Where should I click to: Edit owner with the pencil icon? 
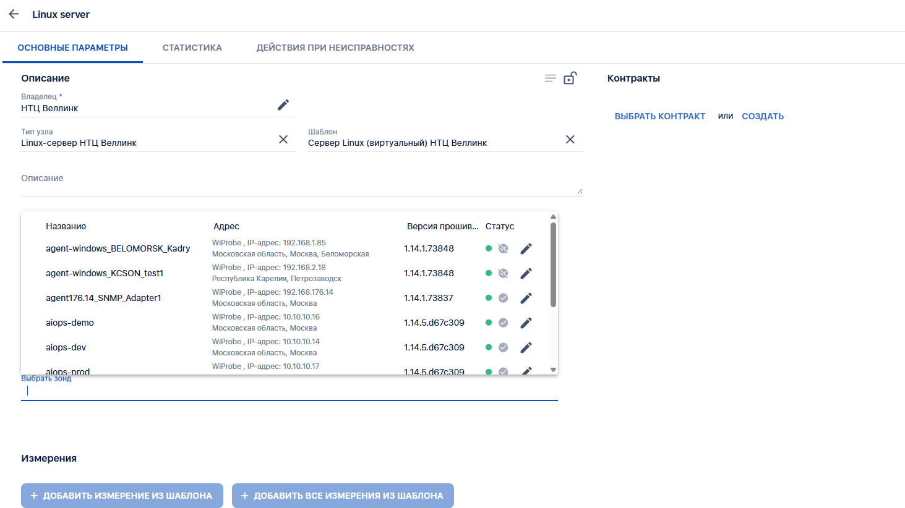(283, 105)
